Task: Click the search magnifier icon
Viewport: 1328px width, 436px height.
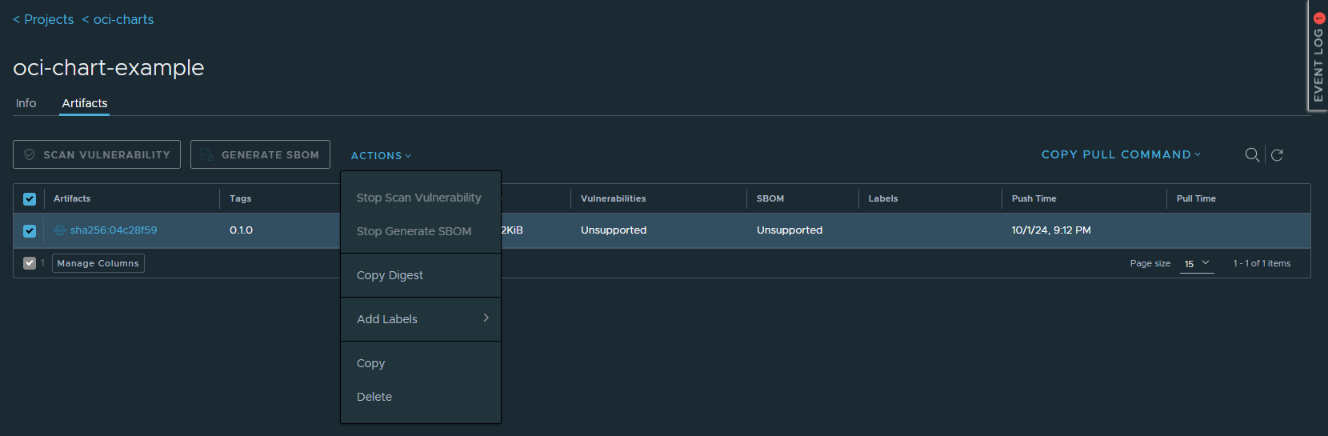Action: point(1252,155)
